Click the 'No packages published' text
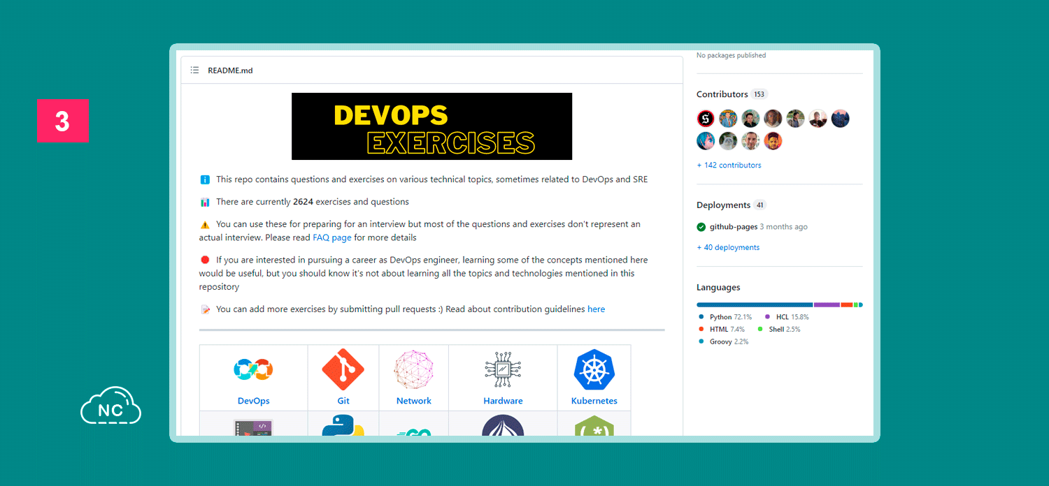The height and width of the screenshot is (486, 1049). click(x=732, y=55)
